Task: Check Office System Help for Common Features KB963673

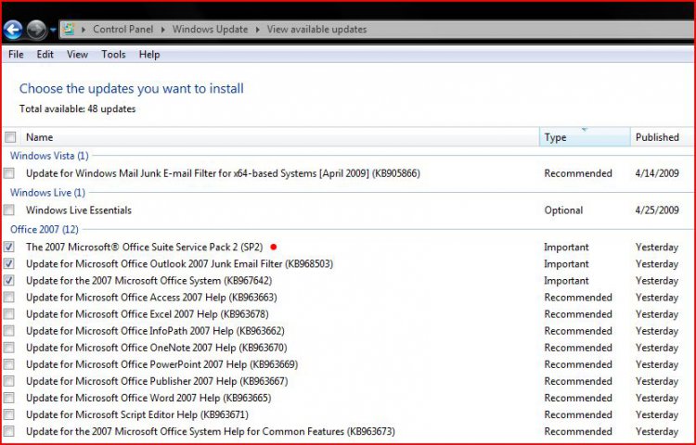Action: (9, 431)
